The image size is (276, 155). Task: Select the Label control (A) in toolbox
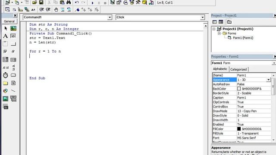(x=6, y=36)
